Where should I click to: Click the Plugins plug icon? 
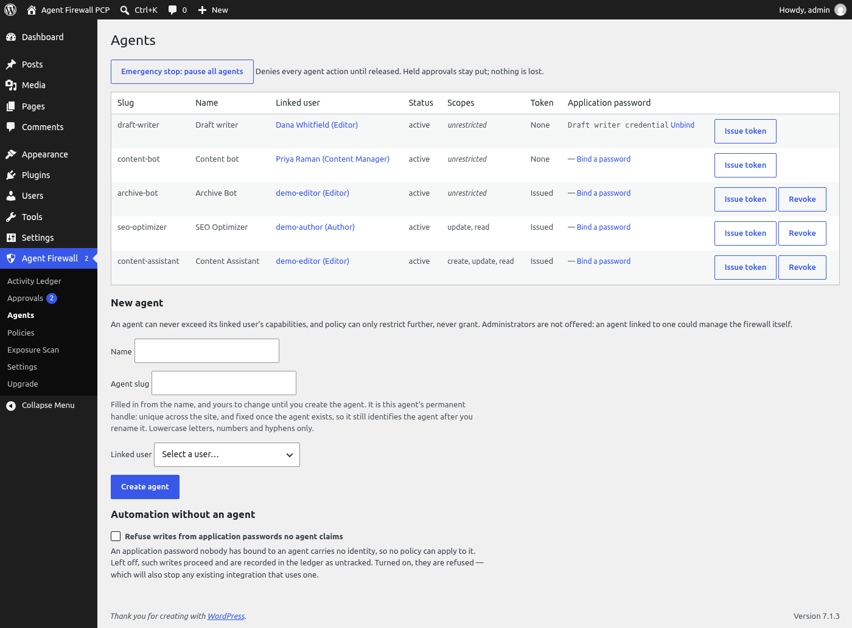click(11, 175)
